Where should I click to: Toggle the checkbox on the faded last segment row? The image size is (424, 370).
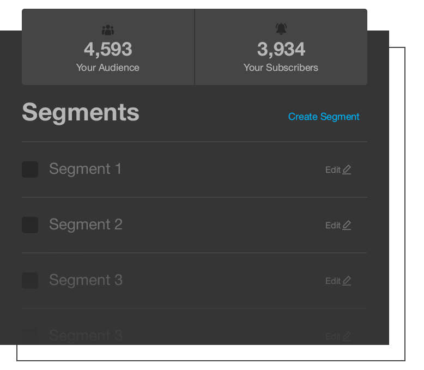point(30,336)
